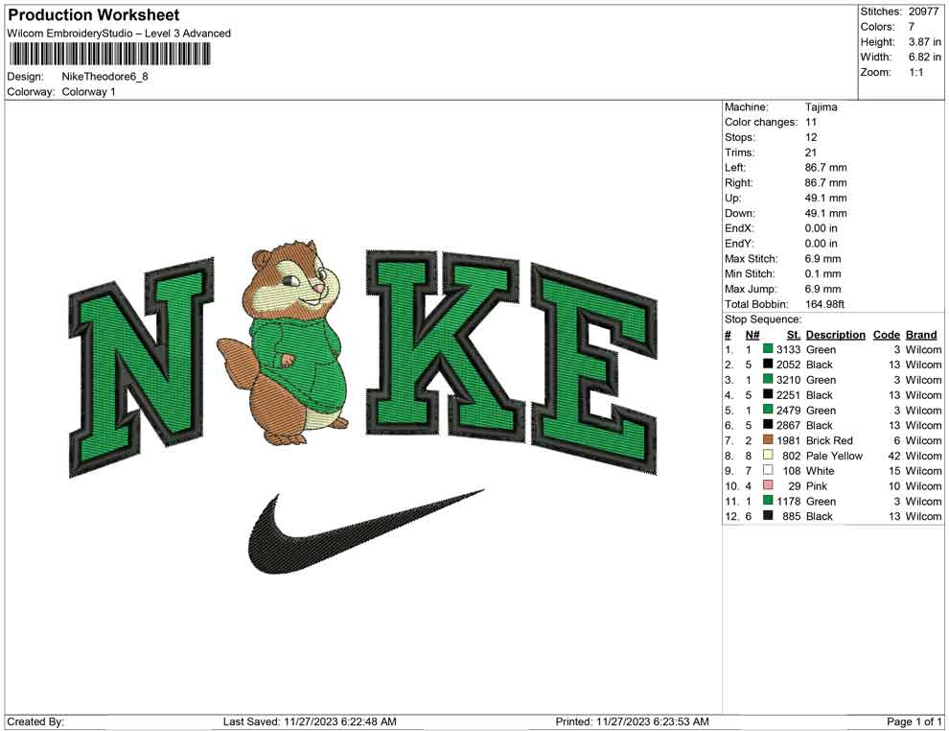Click the Brick Red color swatch

coord(768,439)
